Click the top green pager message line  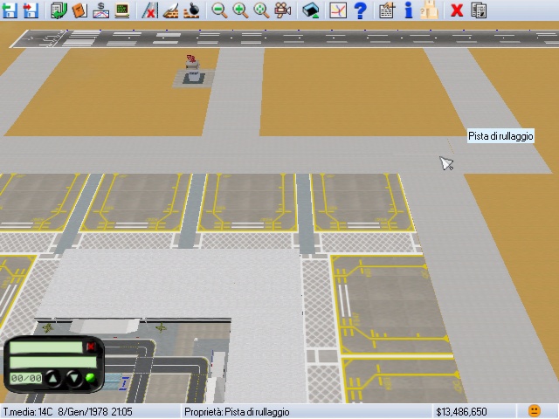point(46,347)
